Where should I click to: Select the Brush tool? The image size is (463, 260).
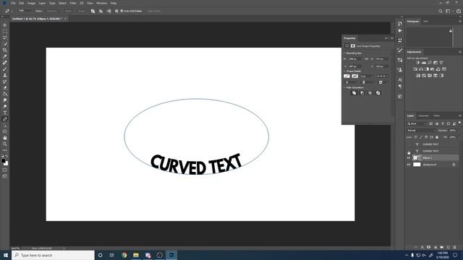[5, 69]
